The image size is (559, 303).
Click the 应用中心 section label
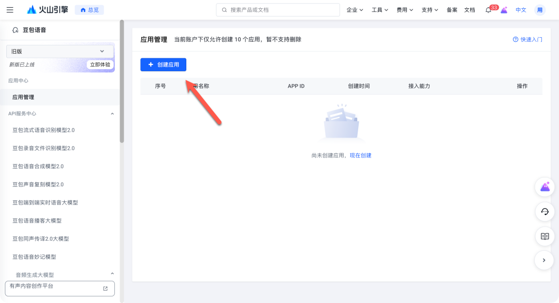tap(18, 81)
